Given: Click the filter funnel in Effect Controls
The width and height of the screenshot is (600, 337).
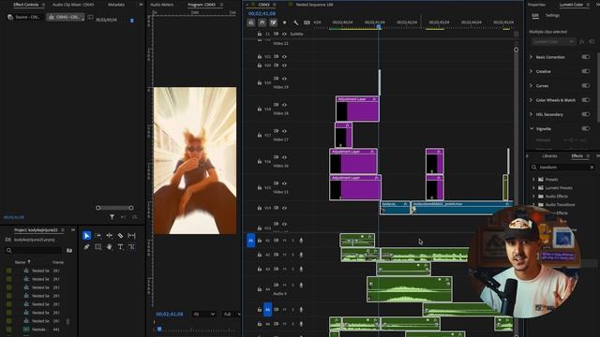Looking at the screenshot, I should point(112,217).
